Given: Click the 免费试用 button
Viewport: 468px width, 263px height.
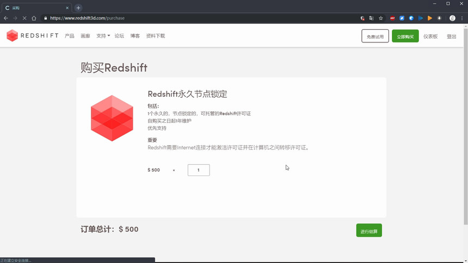Looking at the screenshot, I should (x=375, y=36).
